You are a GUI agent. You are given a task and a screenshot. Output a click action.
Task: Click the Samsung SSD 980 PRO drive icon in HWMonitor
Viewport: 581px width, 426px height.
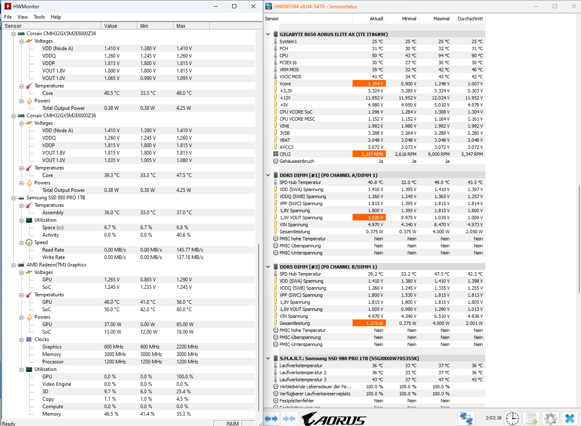[x=21, y=198]
